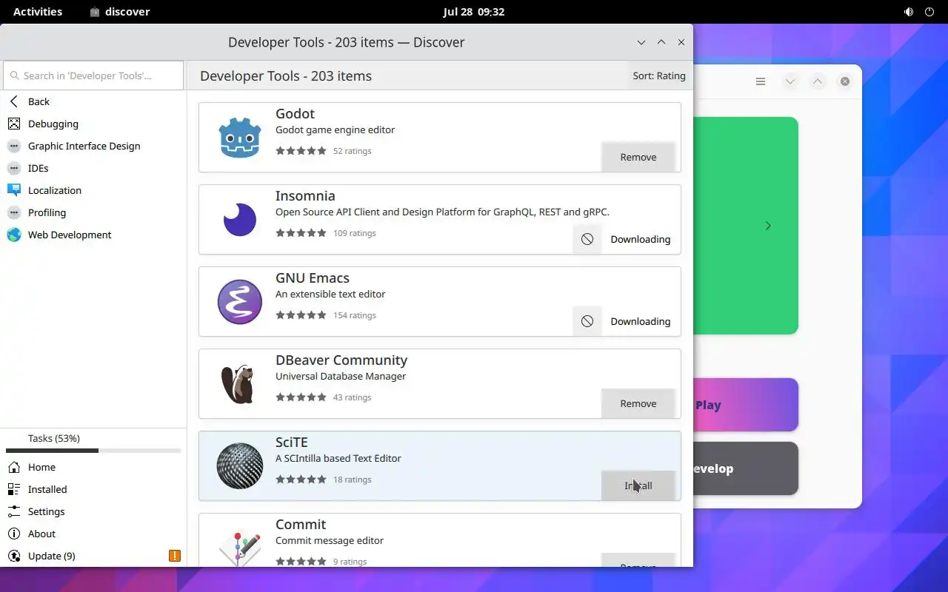Select Profiling category
The height and width of the screenshot is (592, 948).
coord(93,212)
